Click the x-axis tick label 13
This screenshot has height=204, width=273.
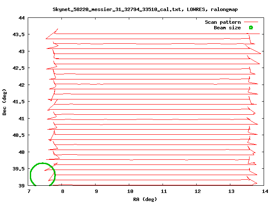coord(231,191)
